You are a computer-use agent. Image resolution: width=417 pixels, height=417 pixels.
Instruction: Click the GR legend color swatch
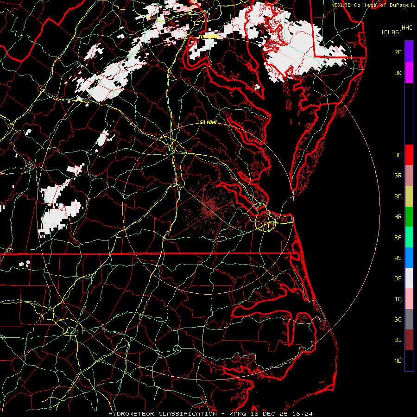click(x=409, y=176)
